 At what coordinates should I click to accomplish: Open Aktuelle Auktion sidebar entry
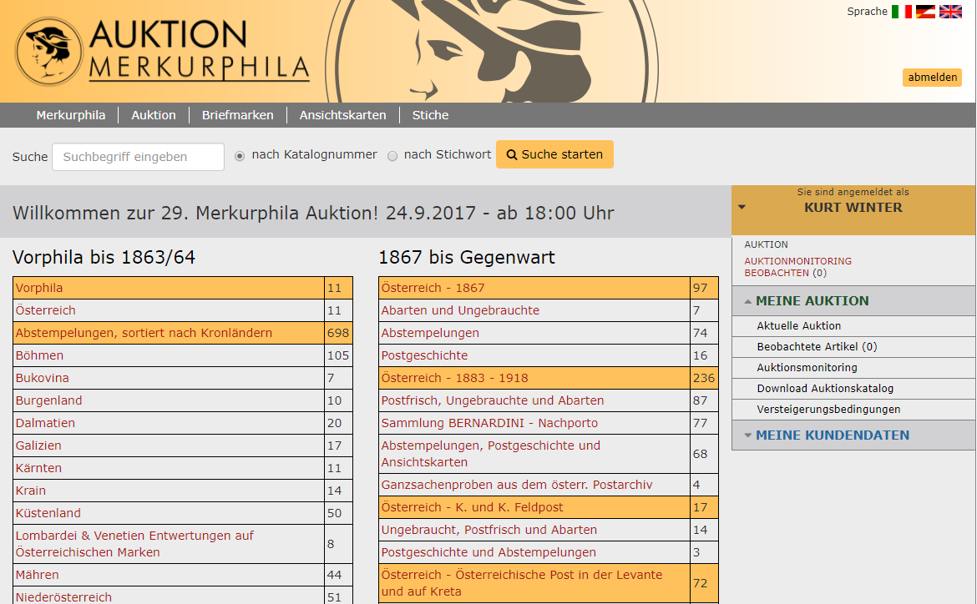click(799, 325)
